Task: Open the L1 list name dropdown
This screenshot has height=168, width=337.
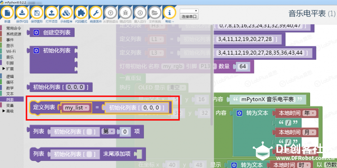Action: pyautogui.click(x=157, y=39)
